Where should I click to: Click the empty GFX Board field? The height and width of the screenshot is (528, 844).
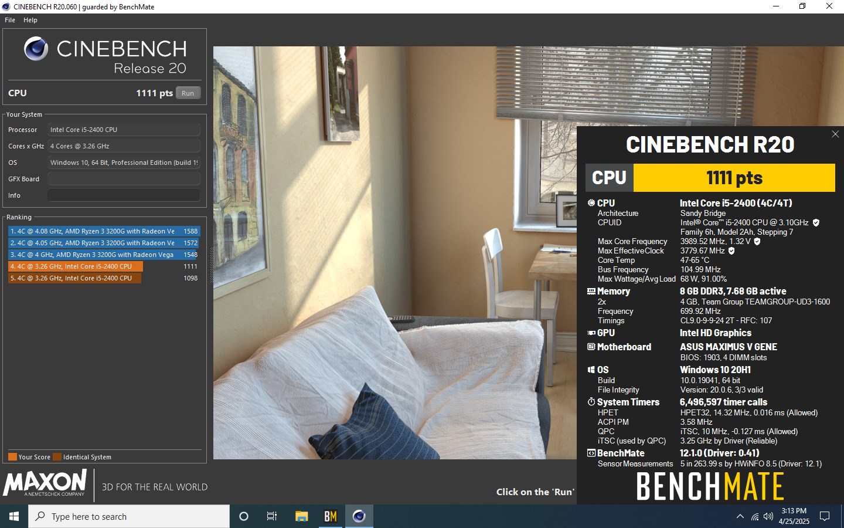pyautogui.click(x=124, y=179)
